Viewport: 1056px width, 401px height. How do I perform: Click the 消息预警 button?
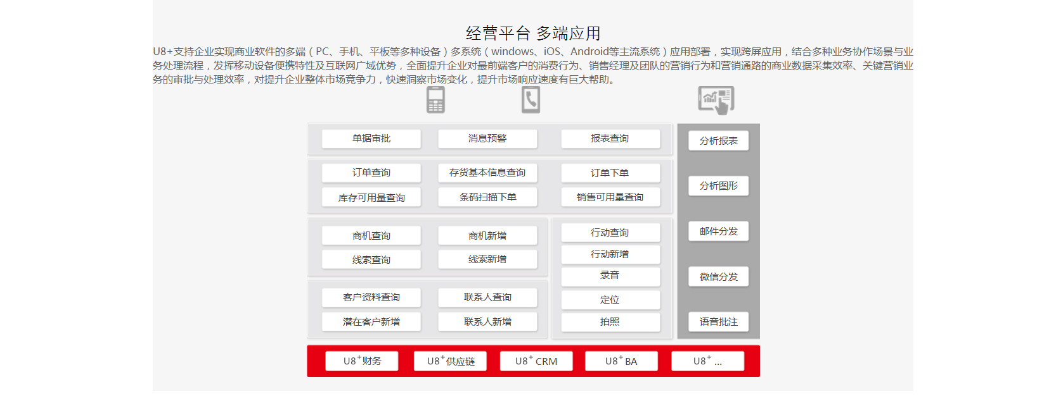[487, 139]
